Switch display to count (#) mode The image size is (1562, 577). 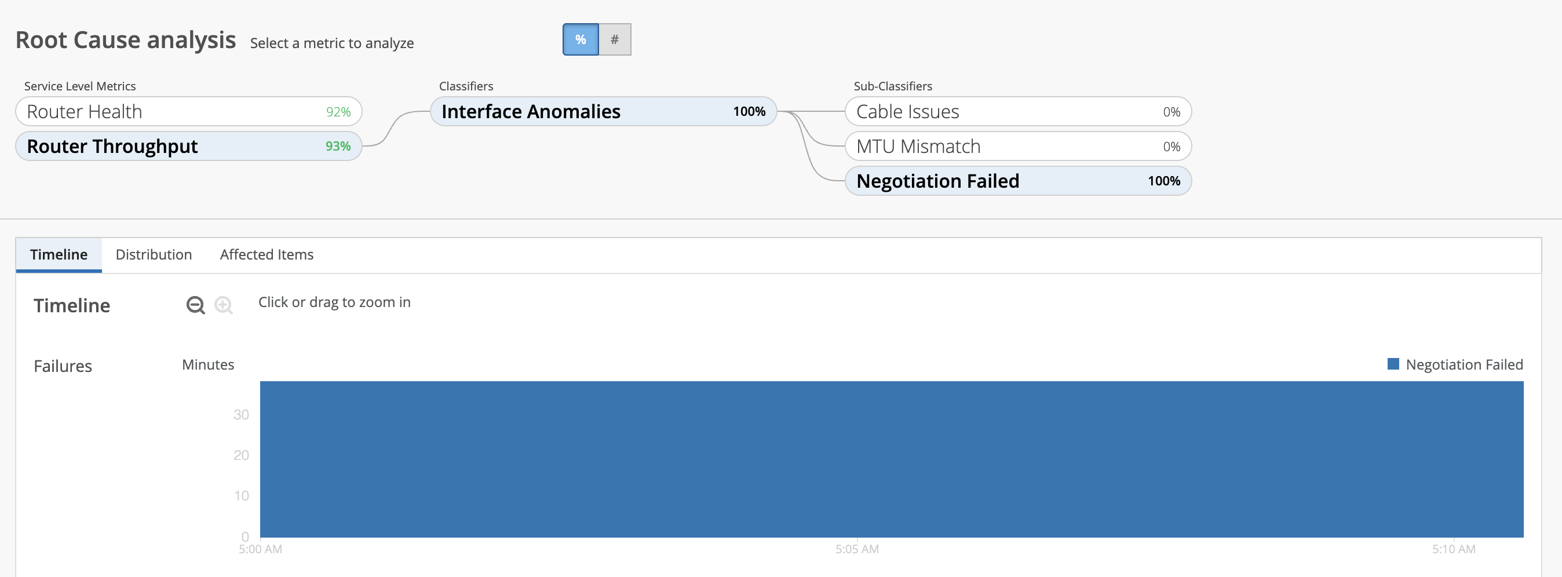(614, 39)
